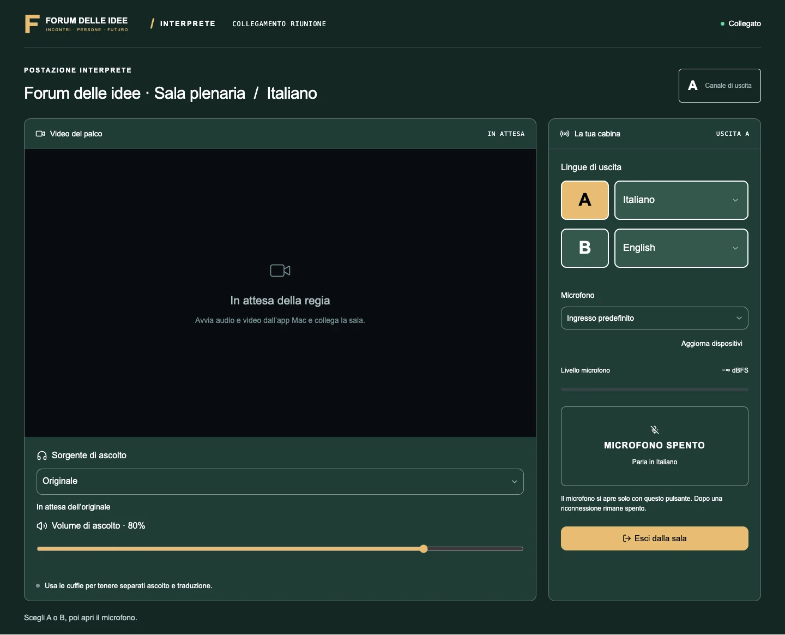Click the muted microphone icon
This screenshot has width=785, height=635.
pos(655,430)
